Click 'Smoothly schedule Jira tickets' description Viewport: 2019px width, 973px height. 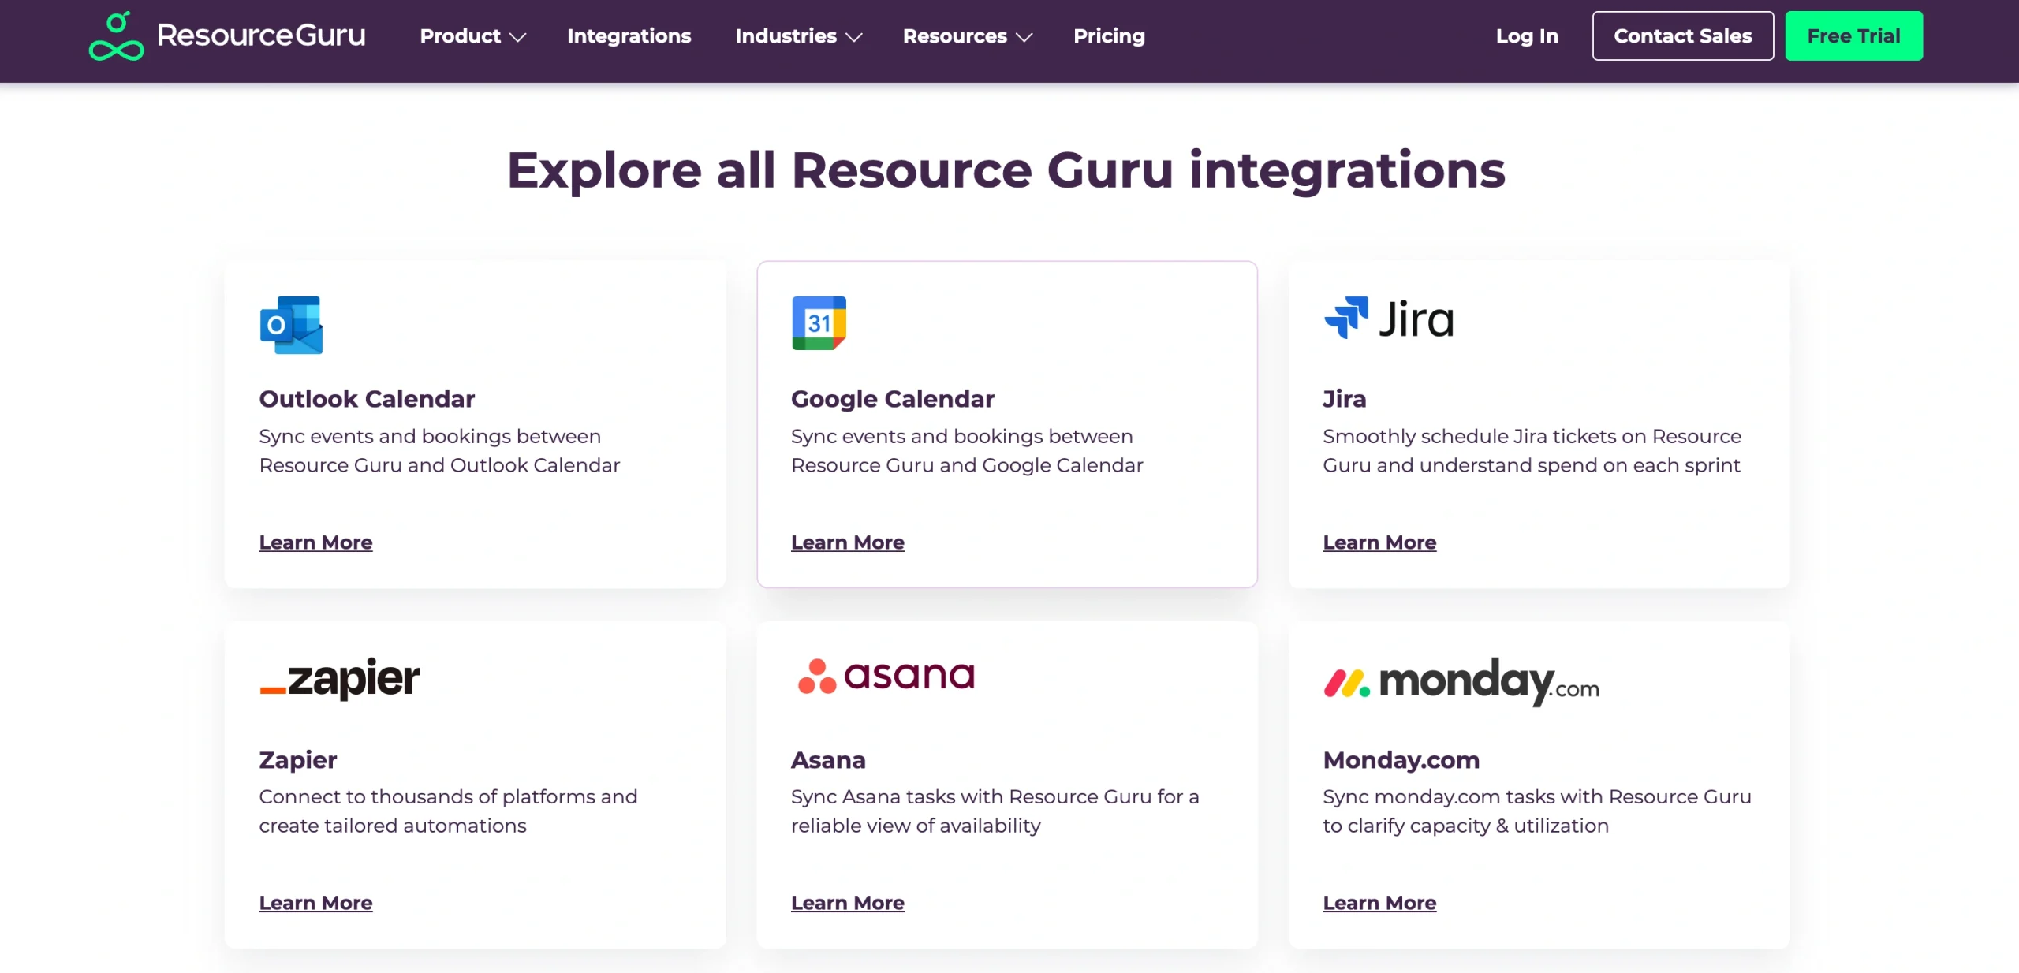pos(1532,451)
